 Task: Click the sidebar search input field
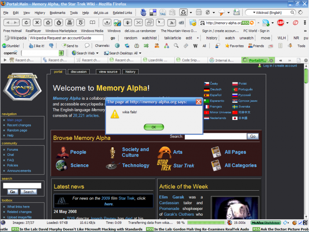pyautogui.click(x=22, y=186)
